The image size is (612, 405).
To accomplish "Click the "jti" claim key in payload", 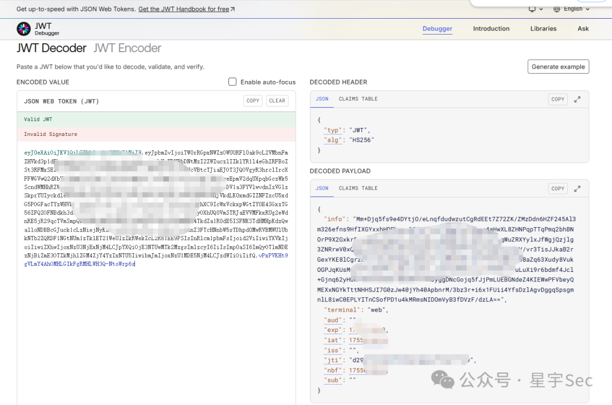I will click(334, 360).
